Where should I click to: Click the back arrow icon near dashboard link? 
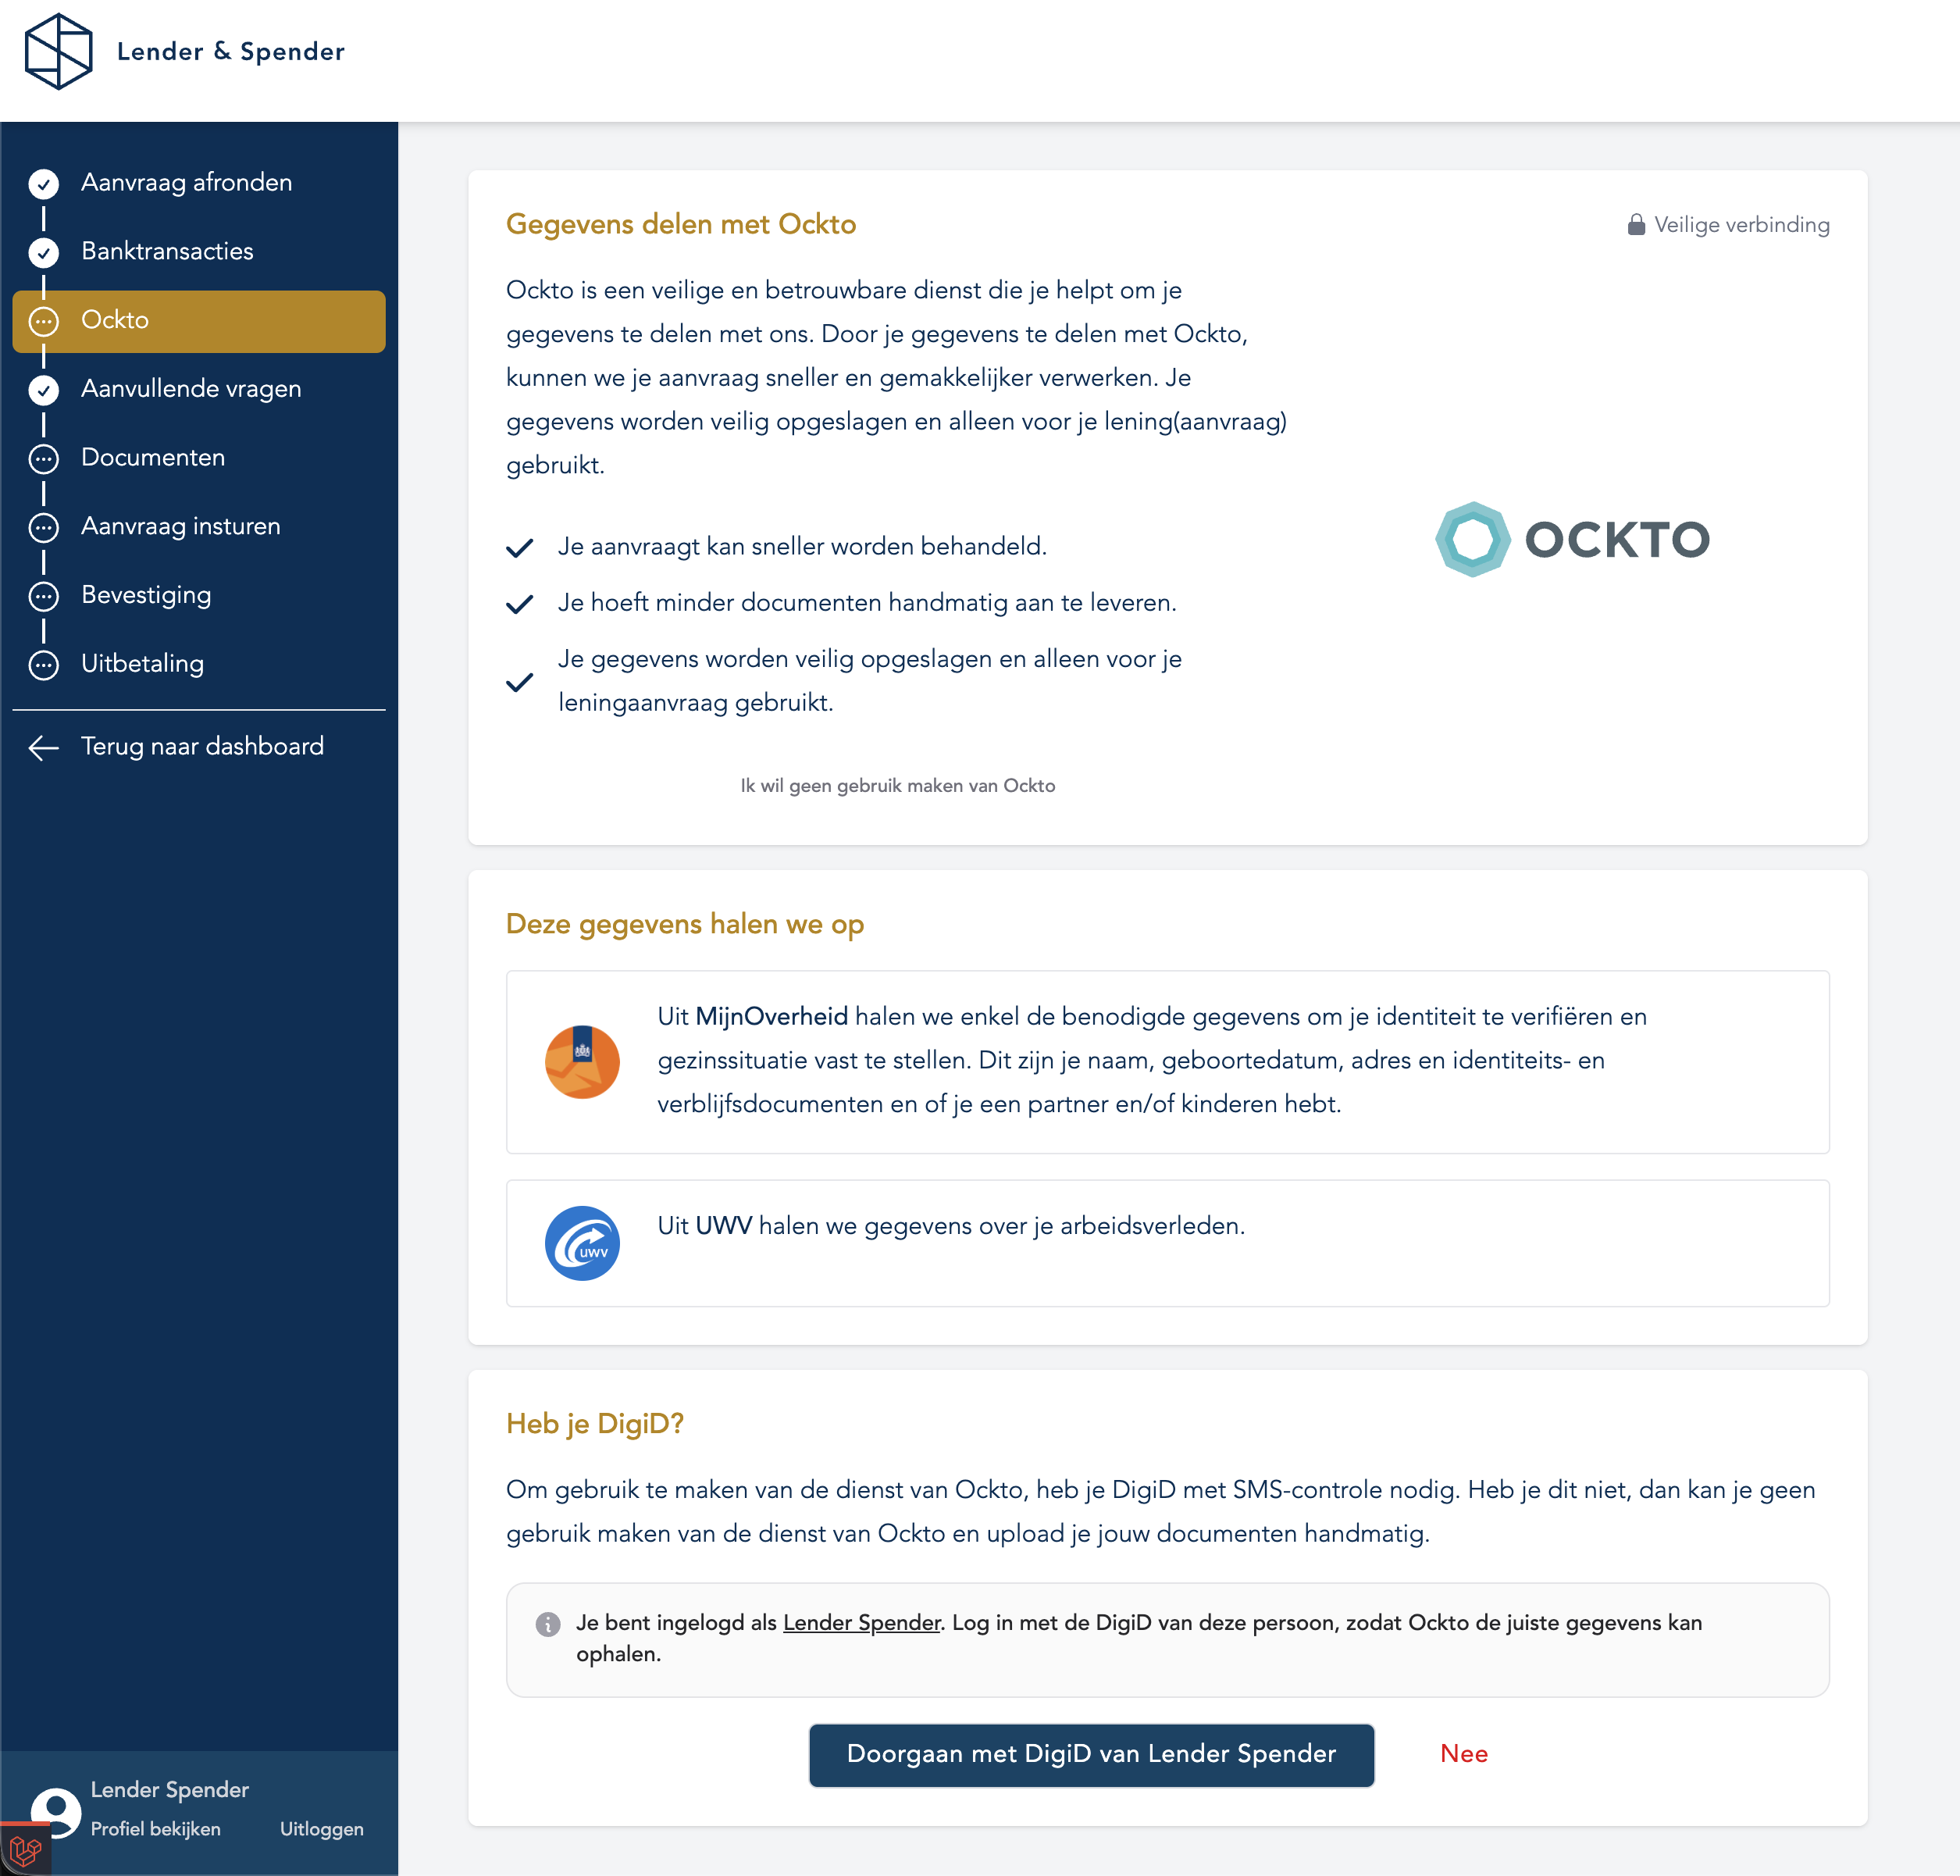coord(44,748)
